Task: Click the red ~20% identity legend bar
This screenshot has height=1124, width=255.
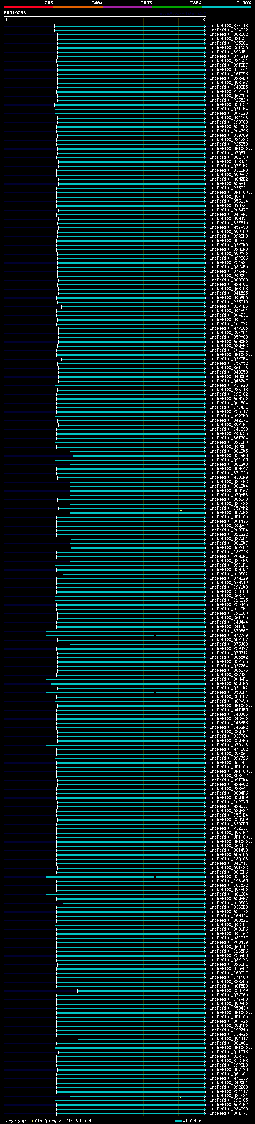Action: click(29, 7)
